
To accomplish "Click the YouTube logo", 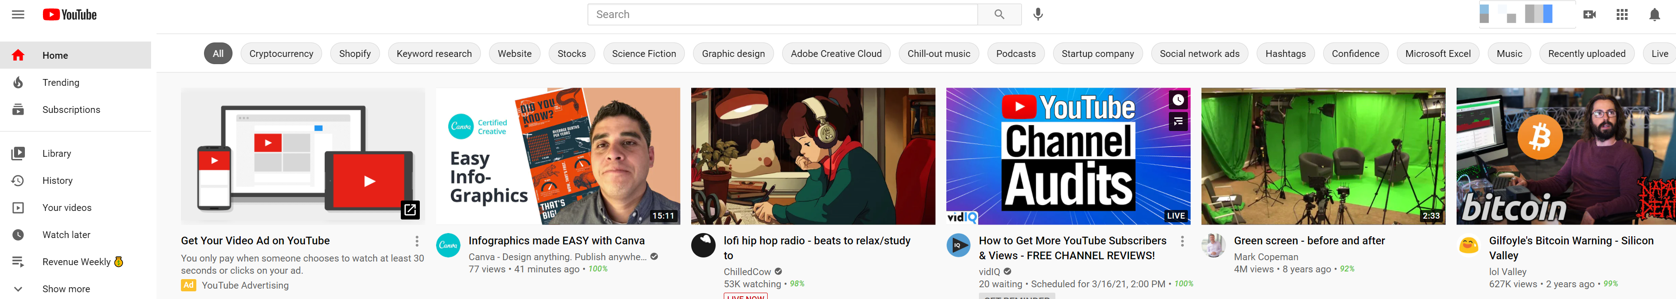I will pyautogui.click(x=70, y=14).
